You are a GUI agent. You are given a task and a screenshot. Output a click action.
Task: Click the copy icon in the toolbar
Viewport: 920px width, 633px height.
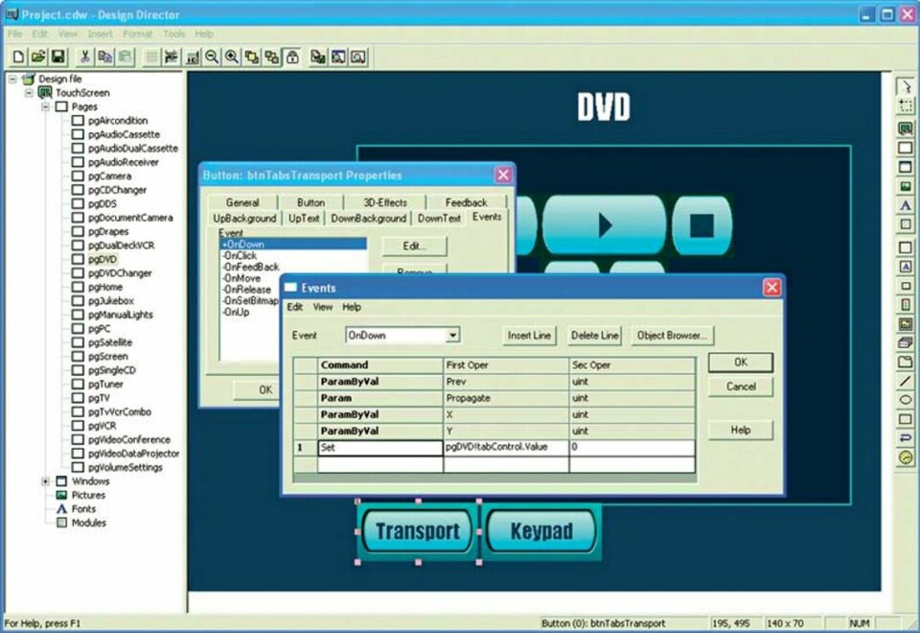105,57
